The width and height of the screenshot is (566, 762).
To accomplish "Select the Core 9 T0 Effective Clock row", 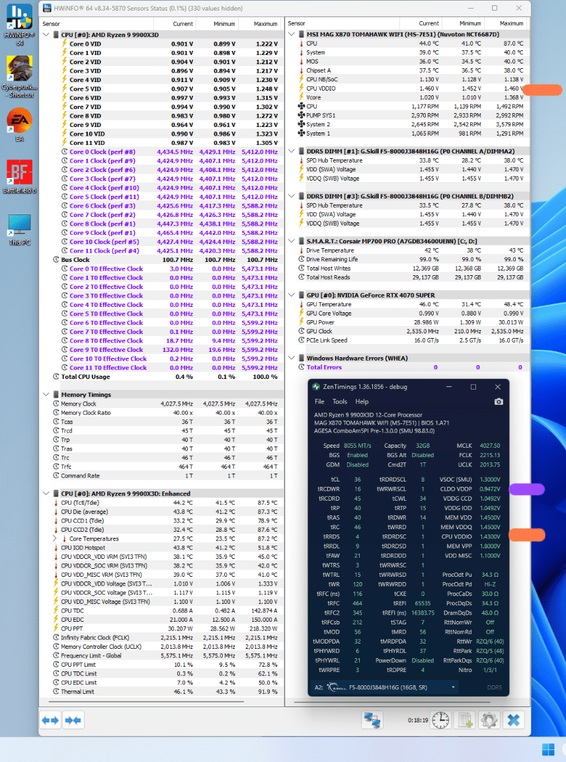I will [162, 350].
